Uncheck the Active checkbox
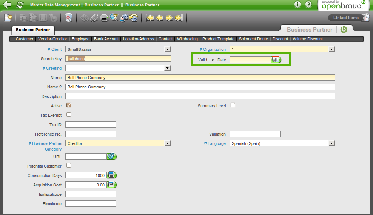Viewport: 373px width, 215px height. 69,105
